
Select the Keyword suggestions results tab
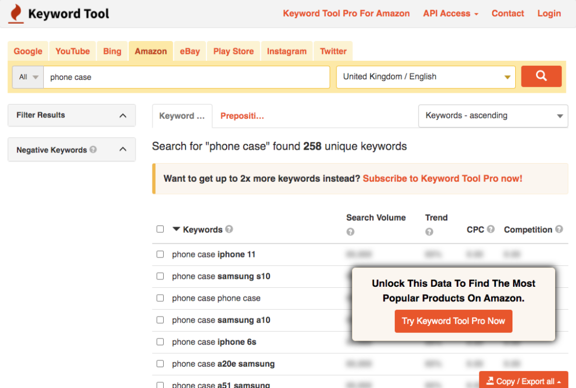[x=182, y=116]
